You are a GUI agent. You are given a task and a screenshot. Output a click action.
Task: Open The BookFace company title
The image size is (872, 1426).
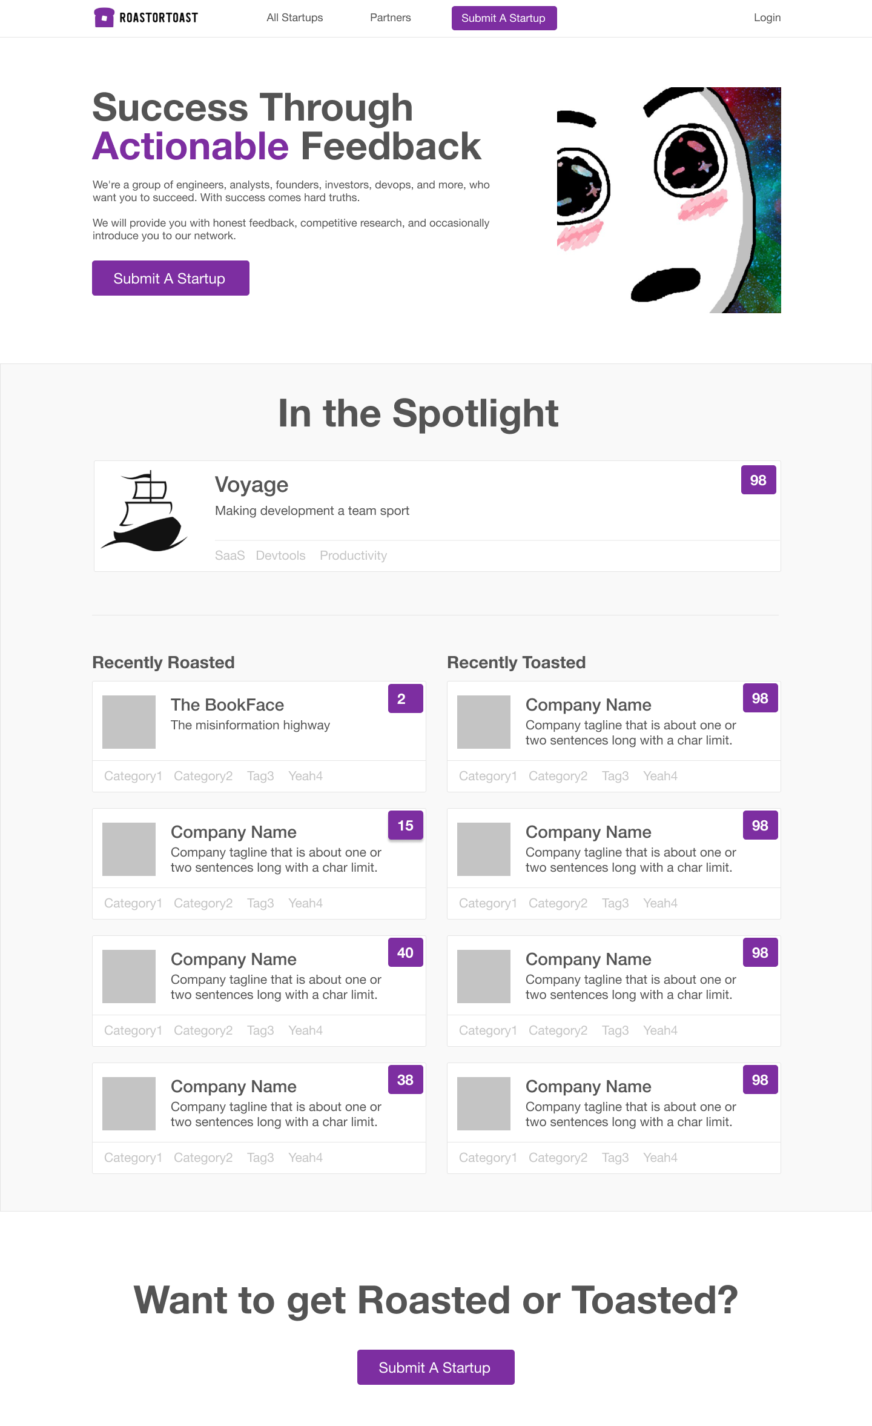228,705
